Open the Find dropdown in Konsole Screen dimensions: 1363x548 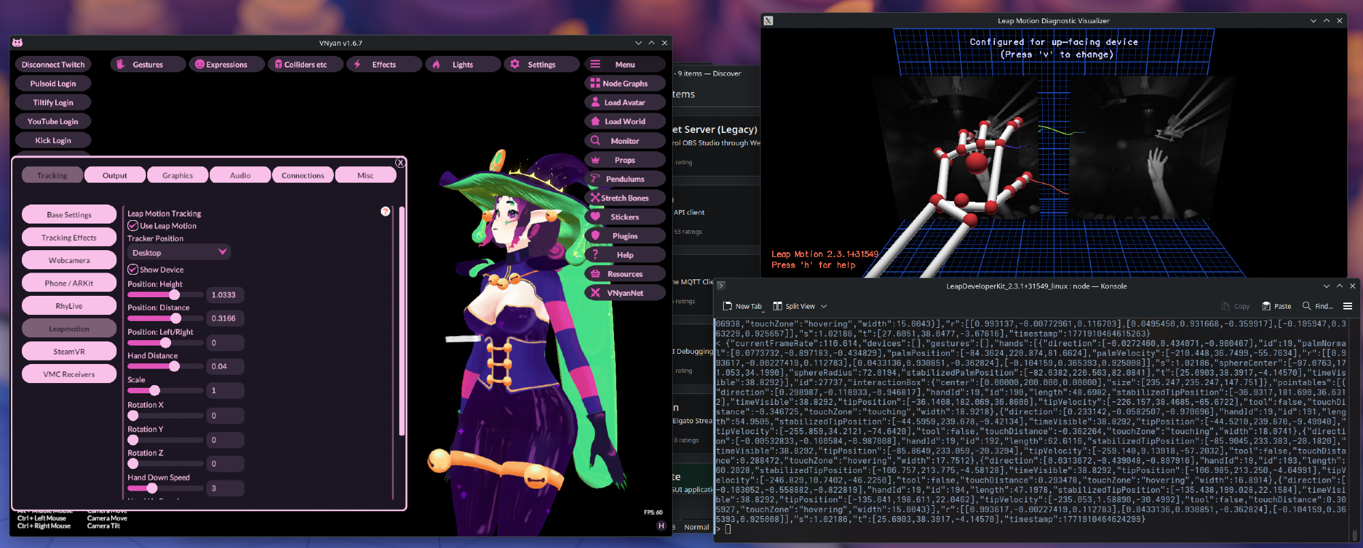pyautogui.click(x=1317, y=306)
